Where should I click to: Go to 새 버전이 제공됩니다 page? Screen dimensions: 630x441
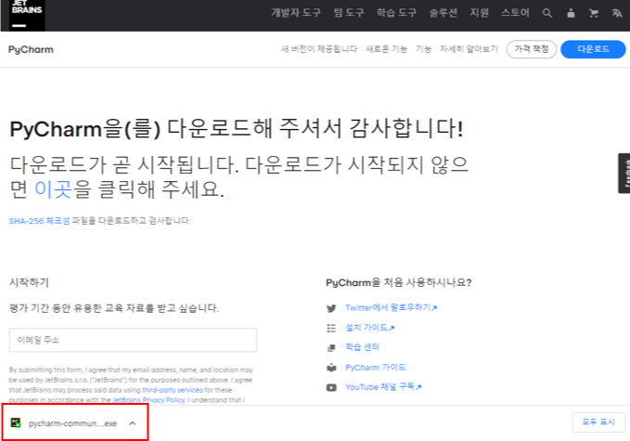click(x=319, y=49)
